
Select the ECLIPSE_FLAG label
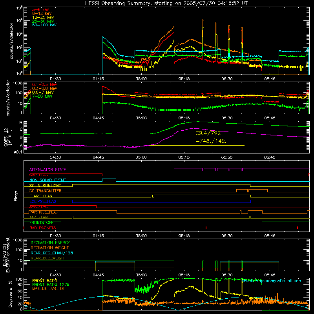43,201
